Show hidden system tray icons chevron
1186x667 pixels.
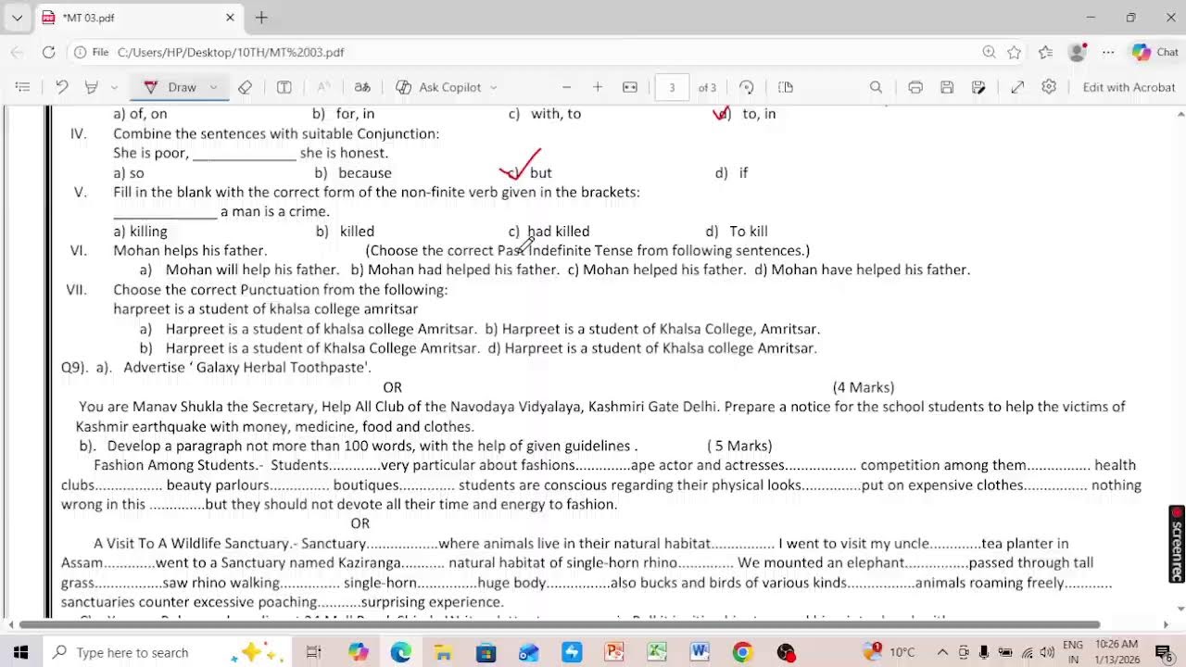pos(942,652)
